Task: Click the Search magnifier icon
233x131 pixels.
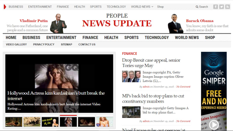Action: [x=197, y=7]
